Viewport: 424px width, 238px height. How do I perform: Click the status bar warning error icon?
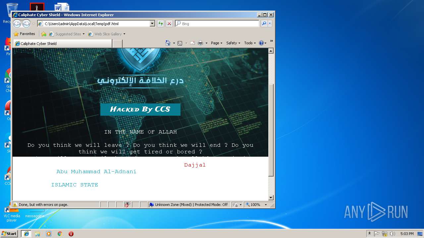pos(15,205)
